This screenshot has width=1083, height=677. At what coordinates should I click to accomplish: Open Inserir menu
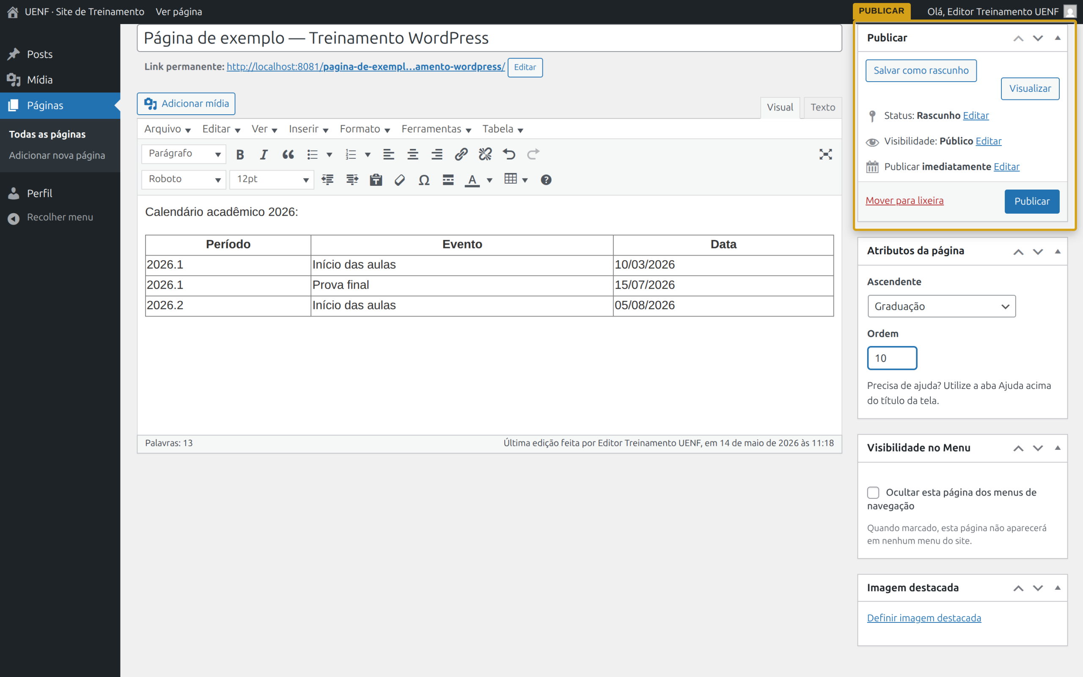click(308, 129)
